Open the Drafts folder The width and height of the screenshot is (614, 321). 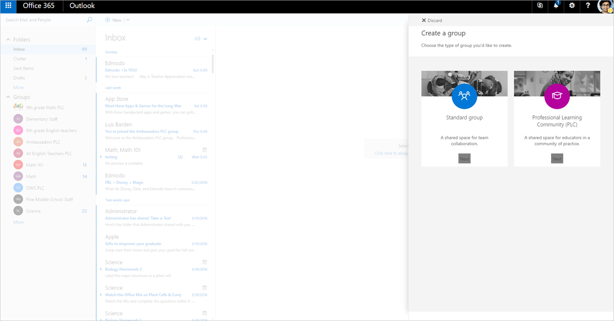point(19,78)
